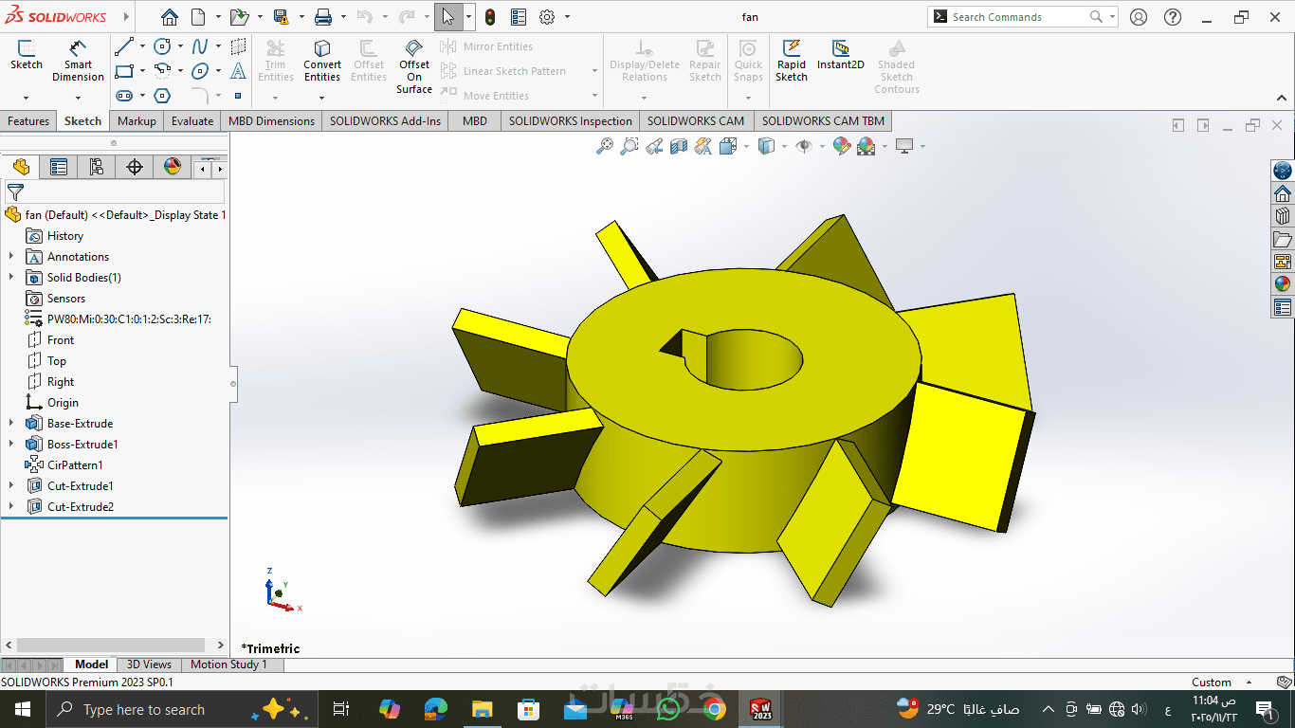Select the CirPattern1 feature
Image resolution: width=1295 pixels, height=728 pixels.
75,465
